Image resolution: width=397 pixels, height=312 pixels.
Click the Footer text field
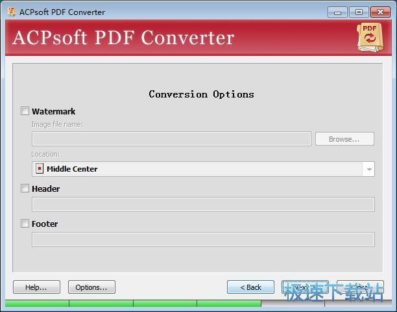coord(203,239)
